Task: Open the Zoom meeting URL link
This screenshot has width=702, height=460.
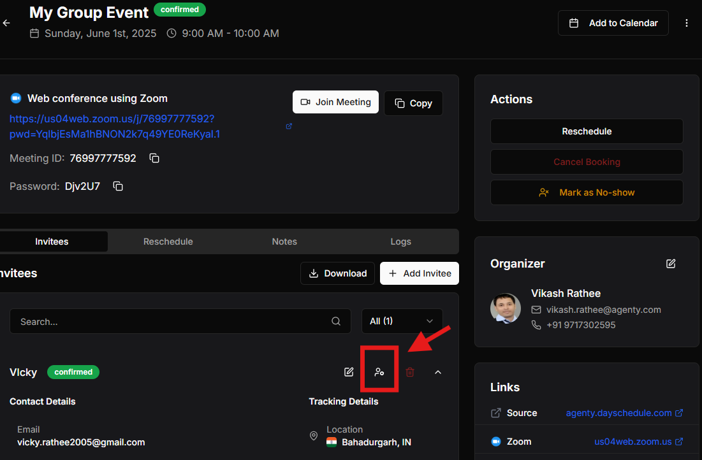Action: coord(115,126)
